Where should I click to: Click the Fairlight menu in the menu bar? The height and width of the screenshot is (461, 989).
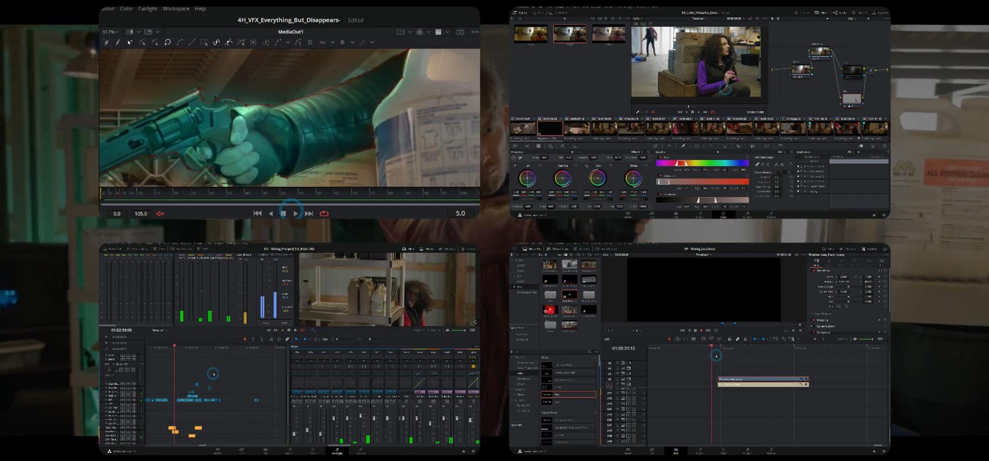(x=147, y=9)
